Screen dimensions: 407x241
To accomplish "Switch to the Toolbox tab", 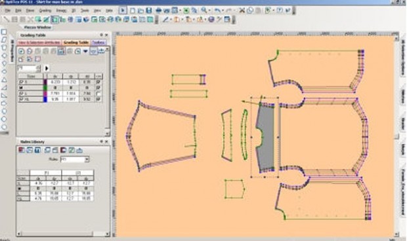I will (98, 43).
